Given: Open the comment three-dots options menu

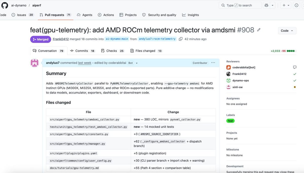Looking at the screenshot, I should (213, 63).
